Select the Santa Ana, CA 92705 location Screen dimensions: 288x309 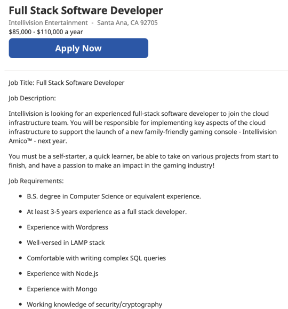127,23
